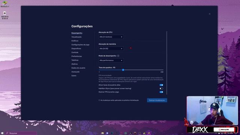
Task: Open the Avançado settings section
Action: click(x=75, y=72)
